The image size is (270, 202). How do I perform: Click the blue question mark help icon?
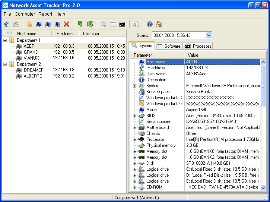tap(150, 24)
